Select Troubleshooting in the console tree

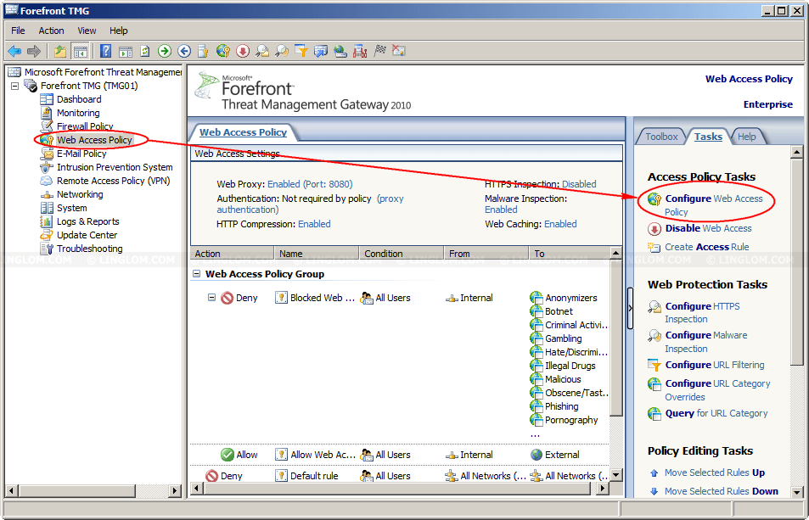tap(89, 249)
